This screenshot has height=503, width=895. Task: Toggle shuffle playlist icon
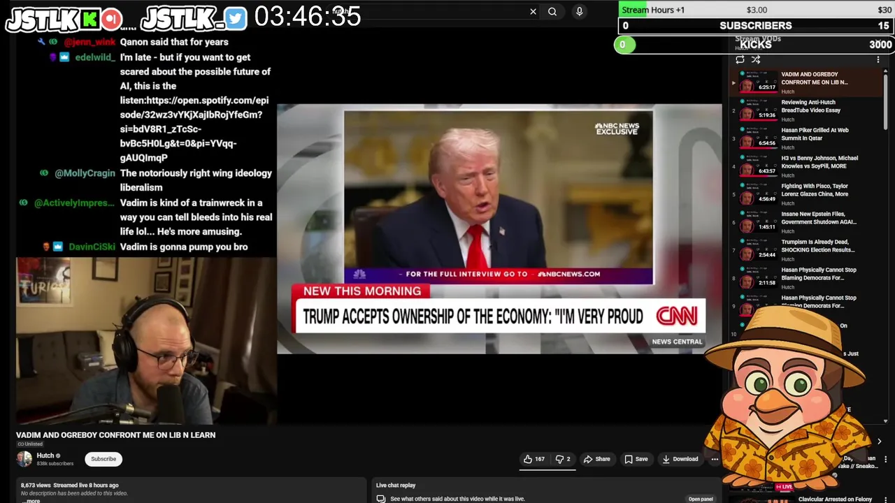tap(756, 59)
